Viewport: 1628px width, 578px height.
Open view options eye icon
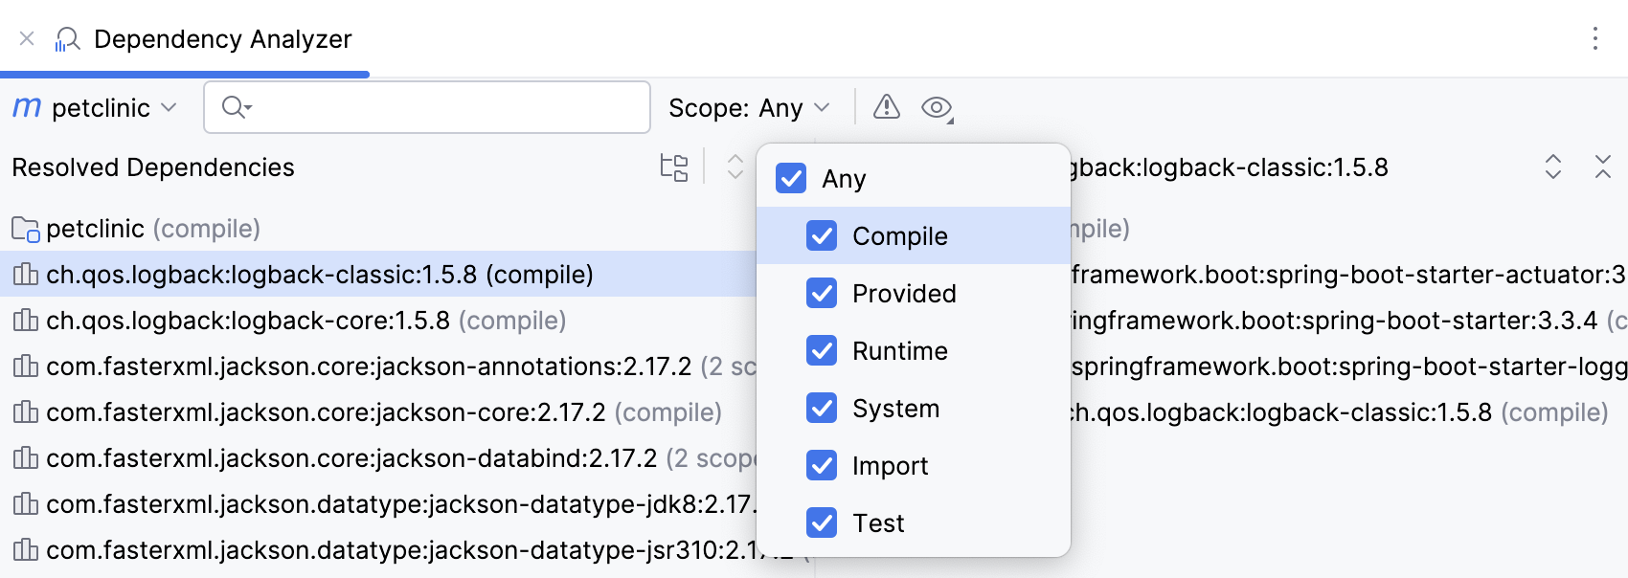tap(937, 108)
